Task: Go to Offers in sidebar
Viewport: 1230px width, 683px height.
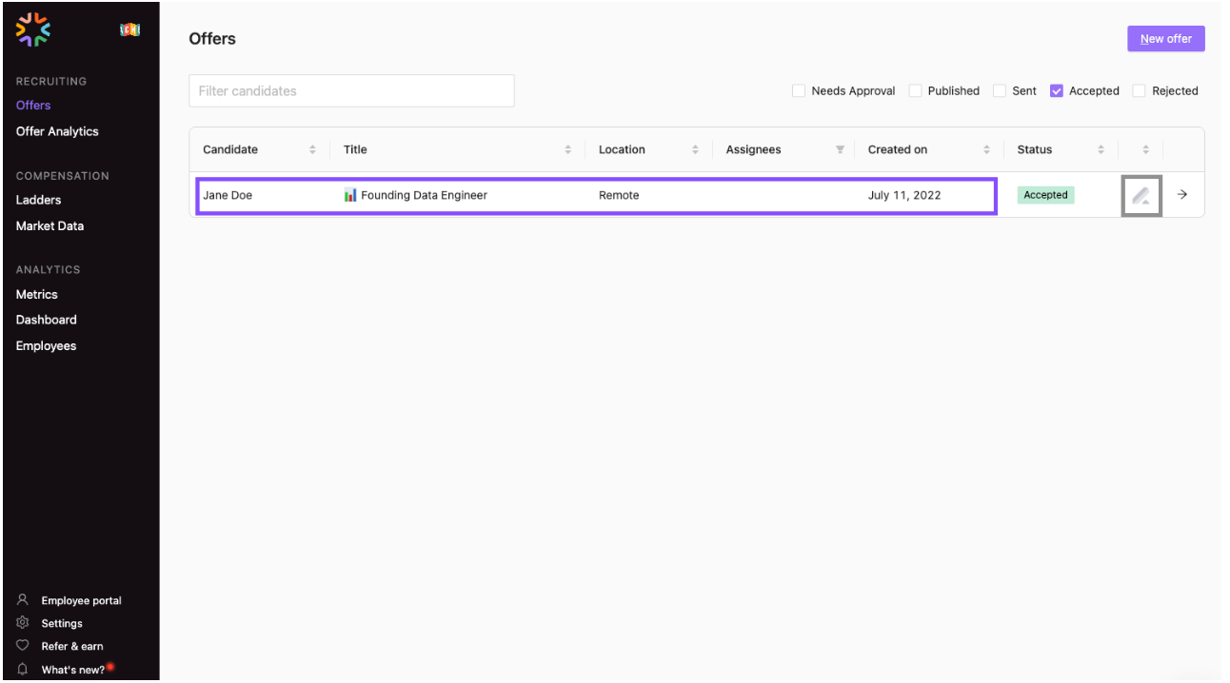Action: click(x=33, y=106)
